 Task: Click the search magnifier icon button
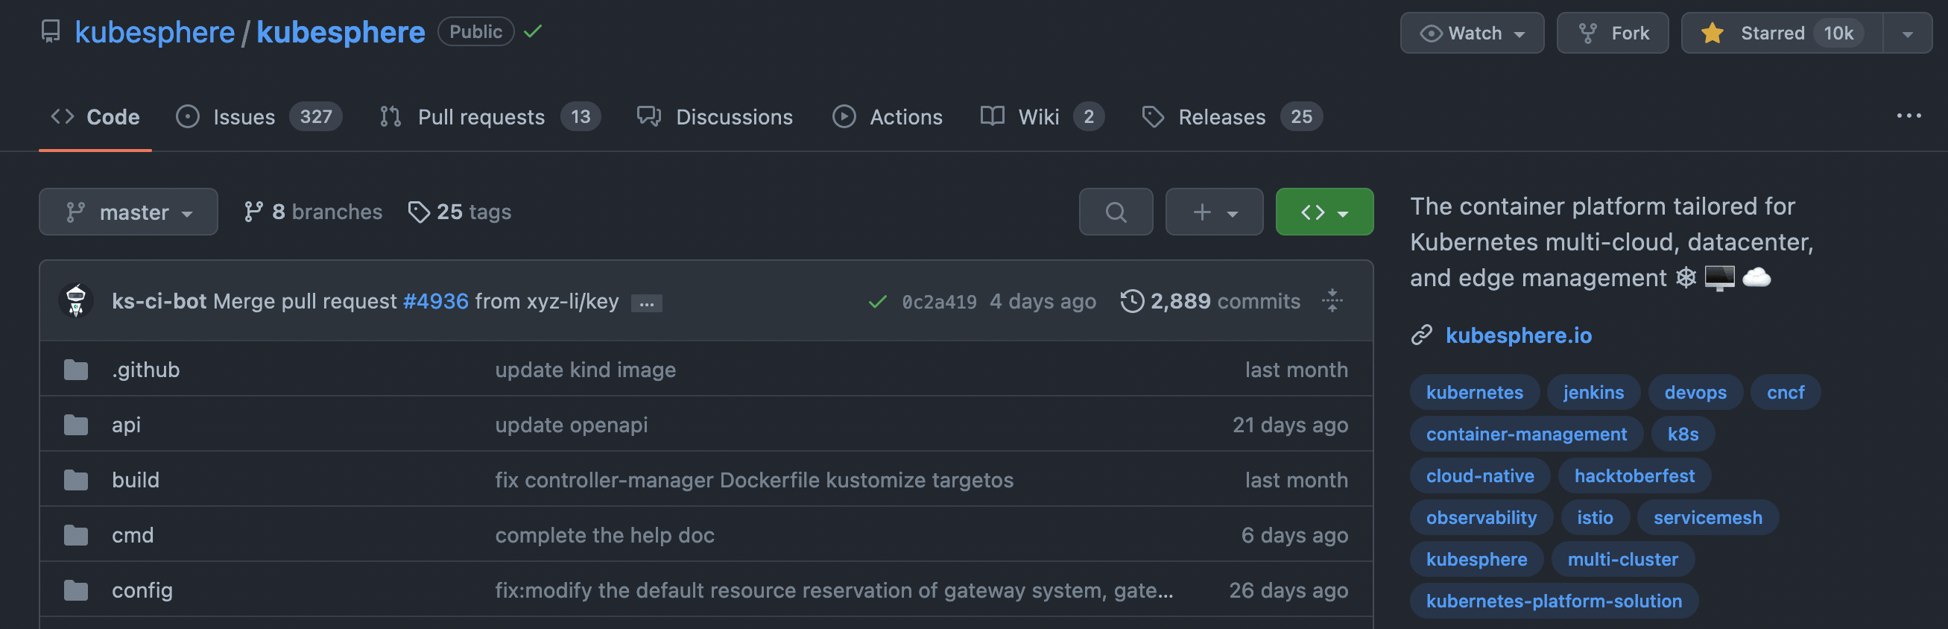point(1116,212)
